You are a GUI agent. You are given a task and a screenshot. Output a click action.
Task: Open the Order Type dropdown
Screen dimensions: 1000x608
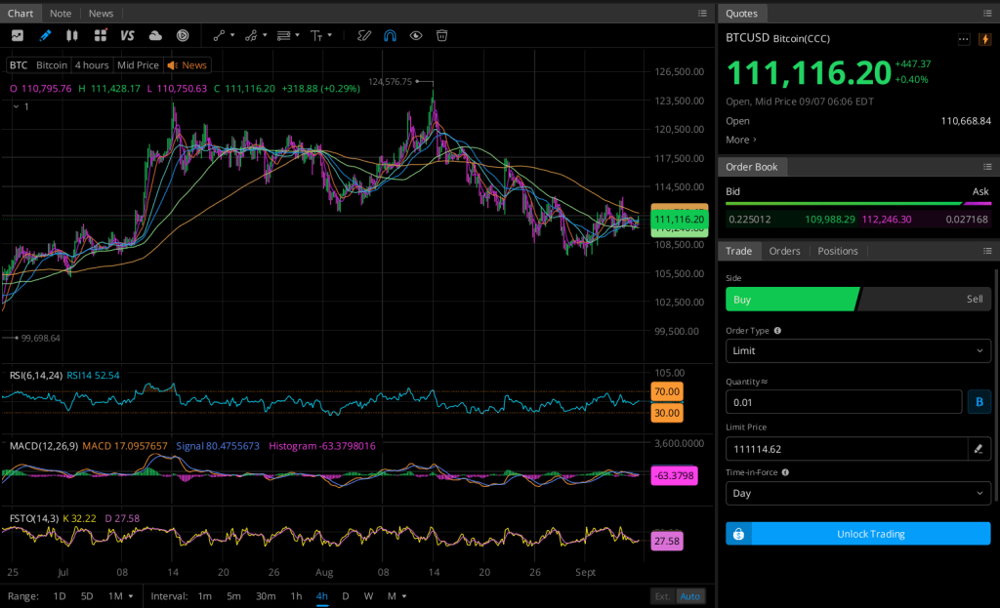(857, 350)
